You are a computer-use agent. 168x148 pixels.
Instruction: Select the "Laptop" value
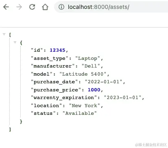87,58
